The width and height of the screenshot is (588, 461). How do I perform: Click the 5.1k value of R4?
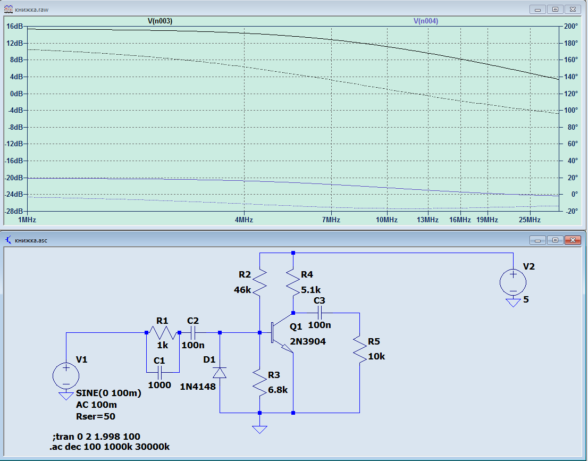click(311, 290)
